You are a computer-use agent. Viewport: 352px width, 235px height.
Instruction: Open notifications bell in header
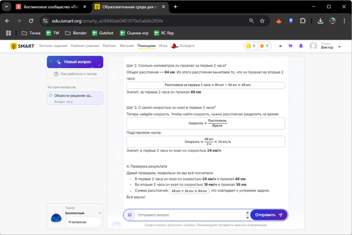click(x=301, y=46)
